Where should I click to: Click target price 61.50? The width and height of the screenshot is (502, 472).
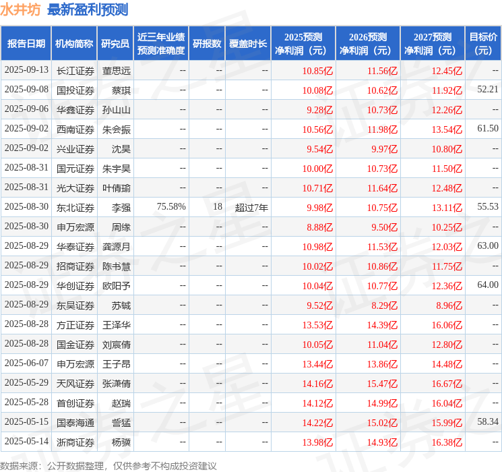(488, 129)
